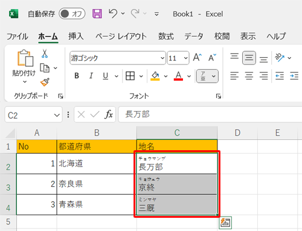This screenshot has height=231, width=302.
Task: Expand the 貼り付け options arrow
Action: click(x=25, y=81)
